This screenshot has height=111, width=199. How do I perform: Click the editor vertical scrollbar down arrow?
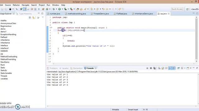click(197, 61)
